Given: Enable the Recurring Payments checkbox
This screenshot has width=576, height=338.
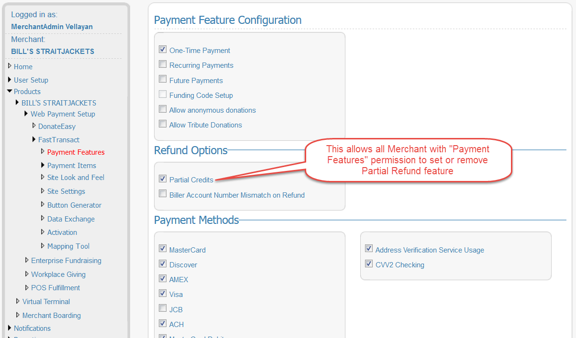Looking at the screenshot, I should [x=163, y=64].
